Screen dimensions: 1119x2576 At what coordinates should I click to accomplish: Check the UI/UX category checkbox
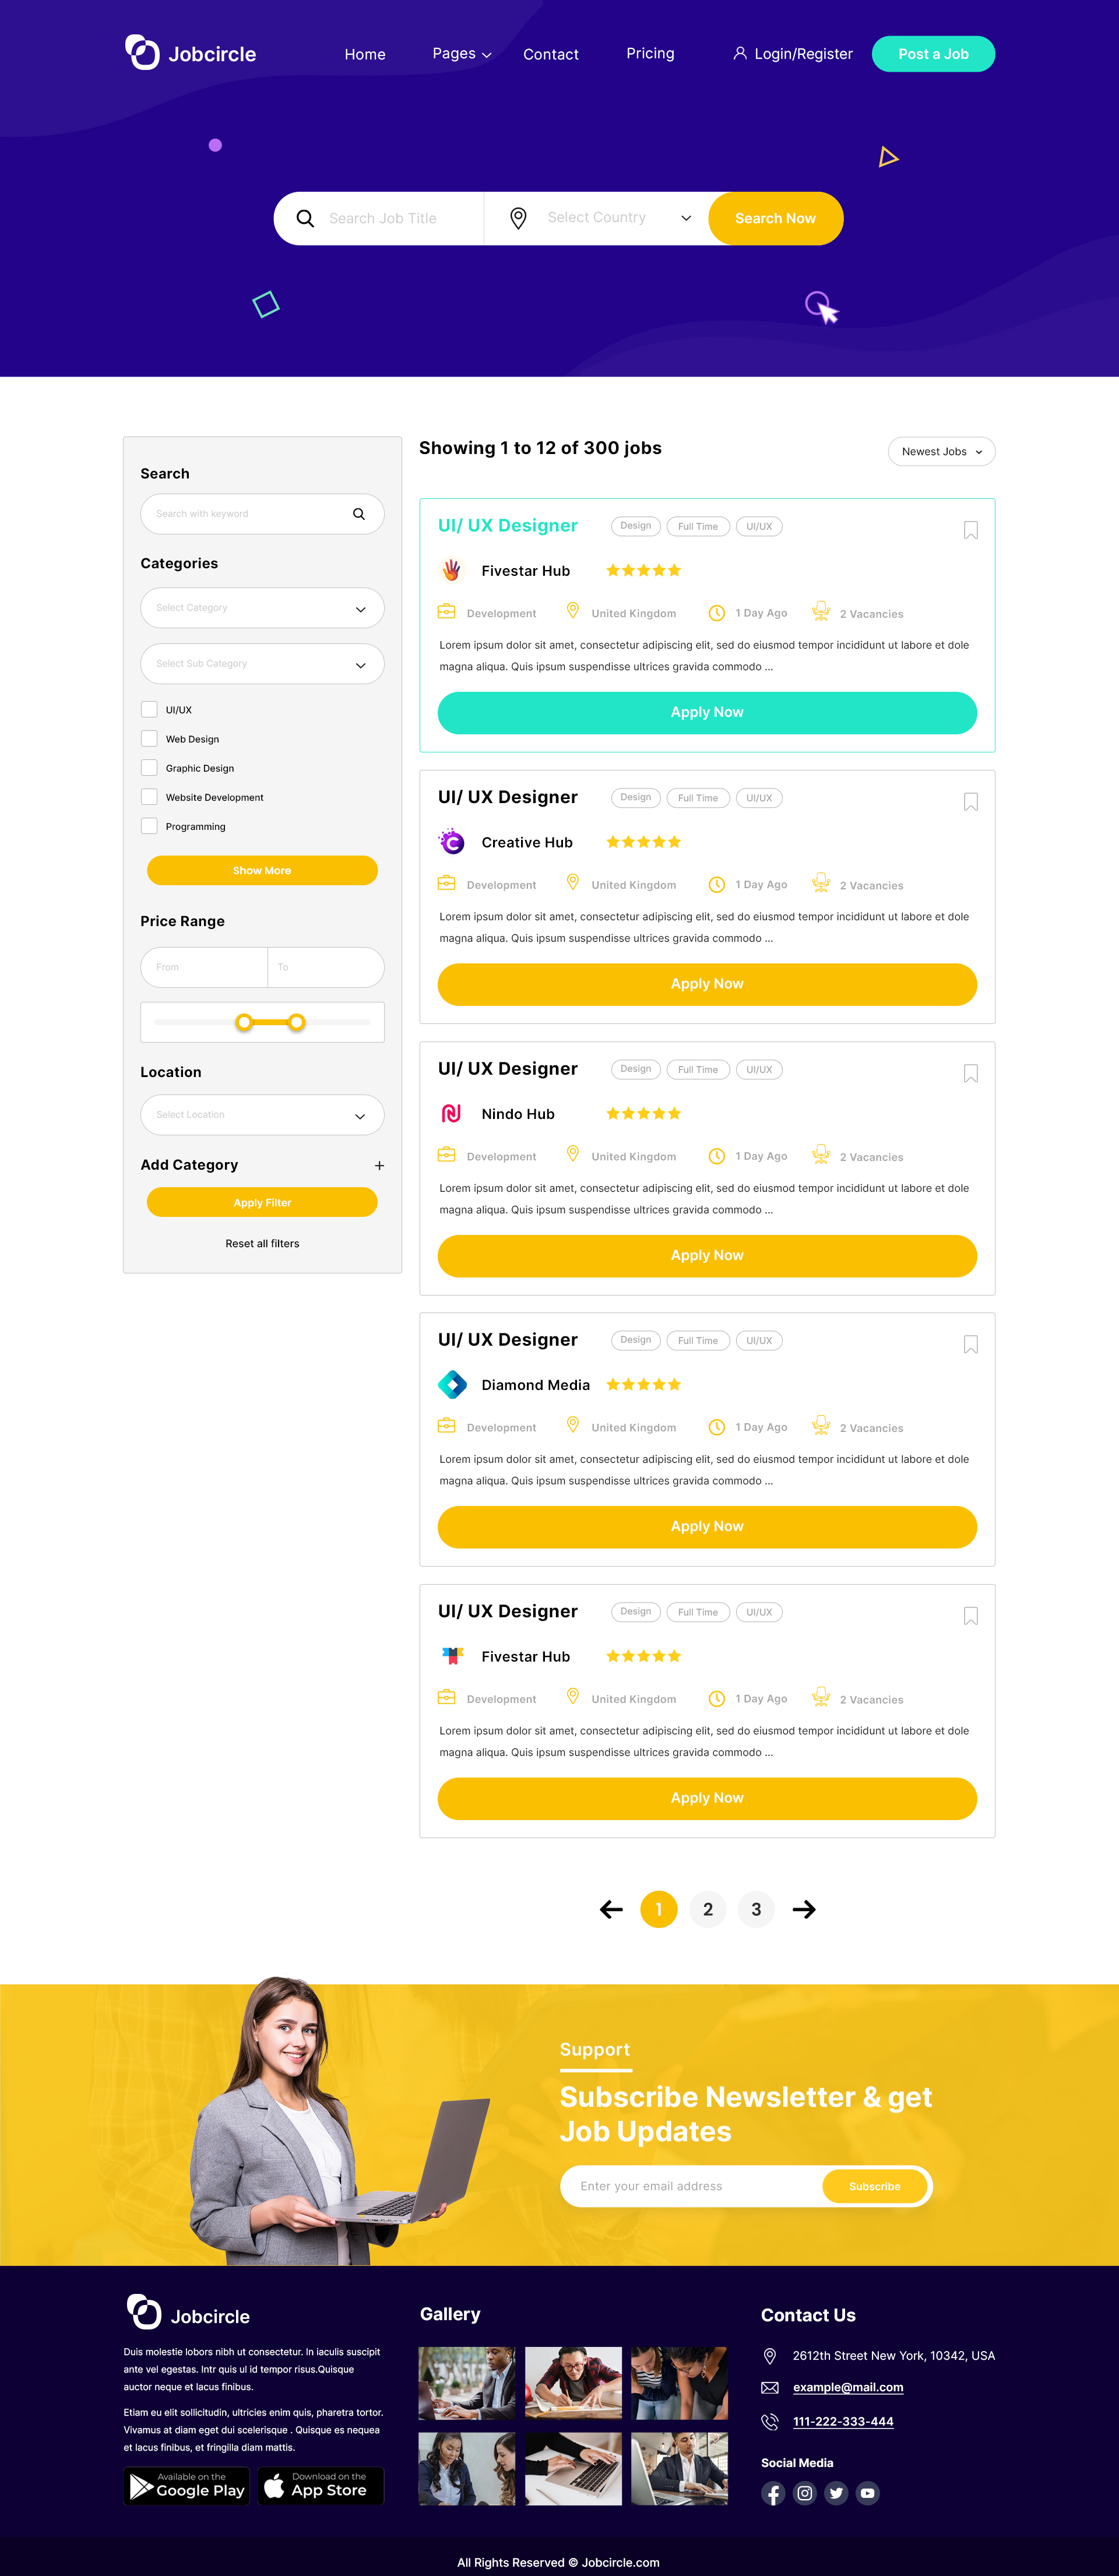(149, 709)
